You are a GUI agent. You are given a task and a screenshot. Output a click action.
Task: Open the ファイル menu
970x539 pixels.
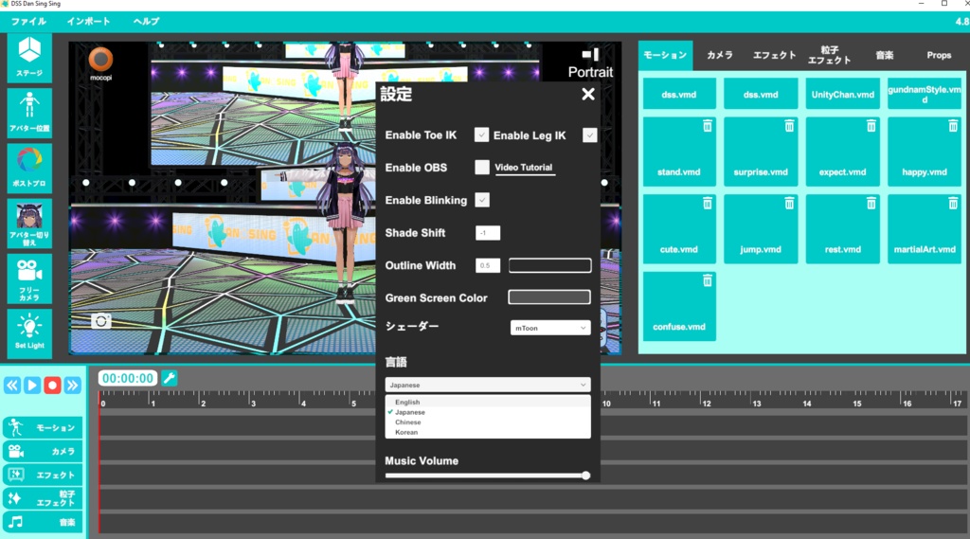(28, 21)
